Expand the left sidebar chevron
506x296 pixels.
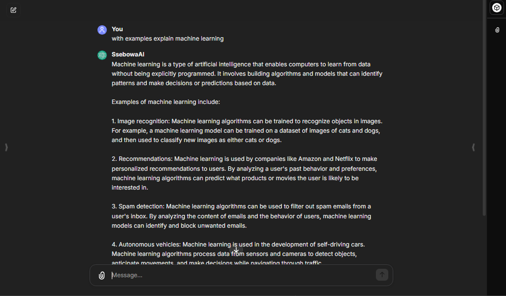(x=6, y=147)
